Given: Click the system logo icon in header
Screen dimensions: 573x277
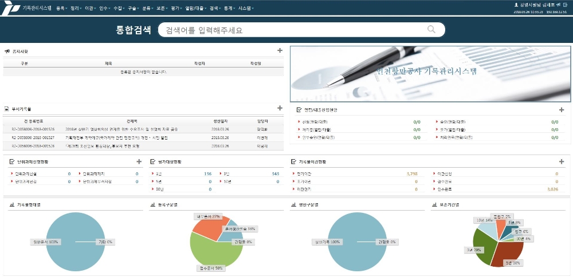Looking at the screenshot, I should (x=10, y=7).
